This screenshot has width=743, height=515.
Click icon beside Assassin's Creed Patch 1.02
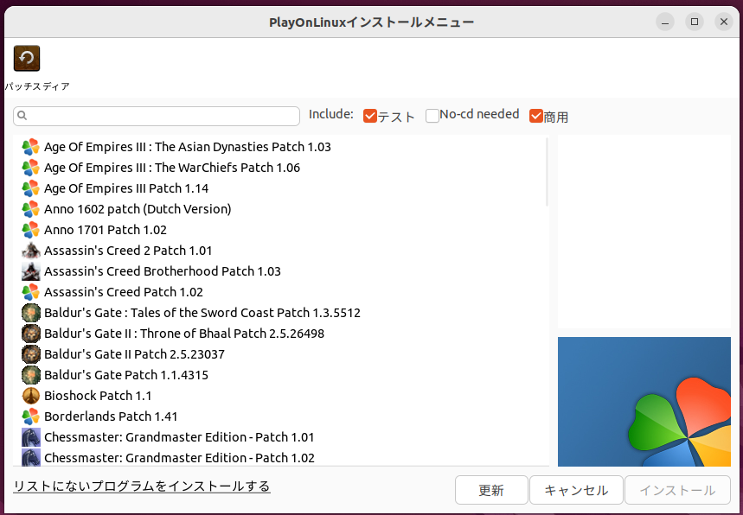pyautogui.click(x=31, y=292)
